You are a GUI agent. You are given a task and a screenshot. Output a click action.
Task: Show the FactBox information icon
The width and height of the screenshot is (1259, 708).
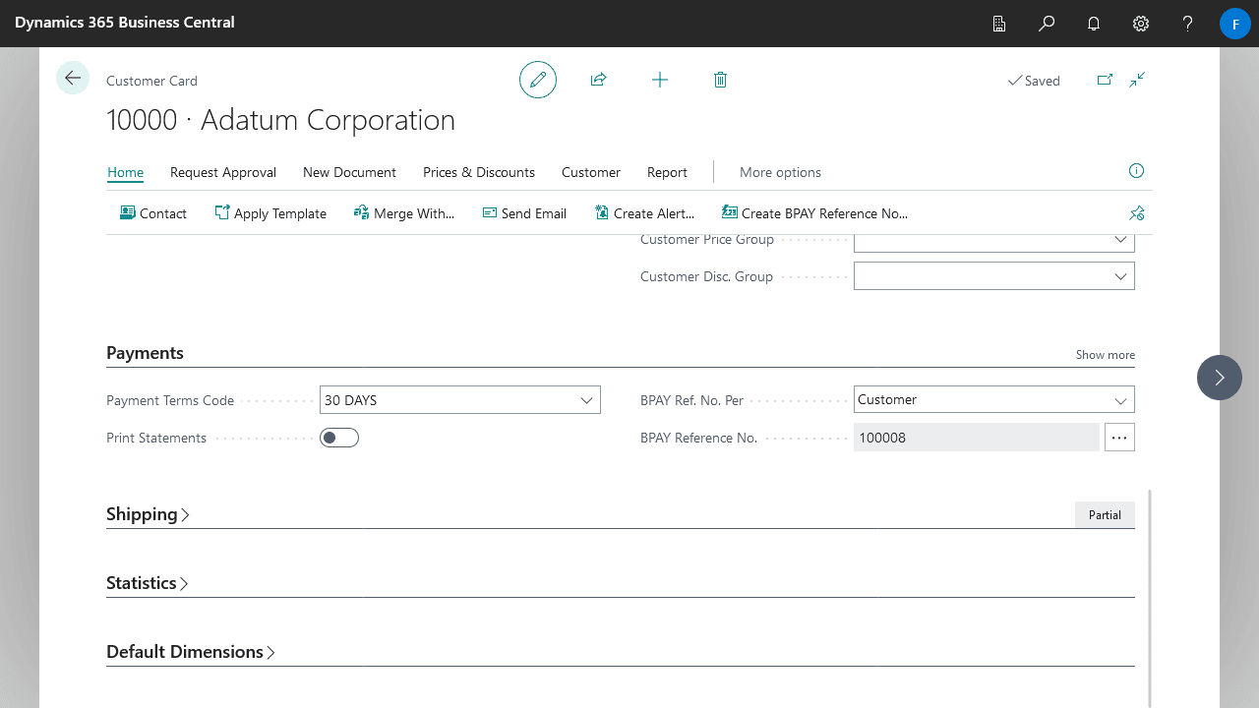click(1136, 171)
